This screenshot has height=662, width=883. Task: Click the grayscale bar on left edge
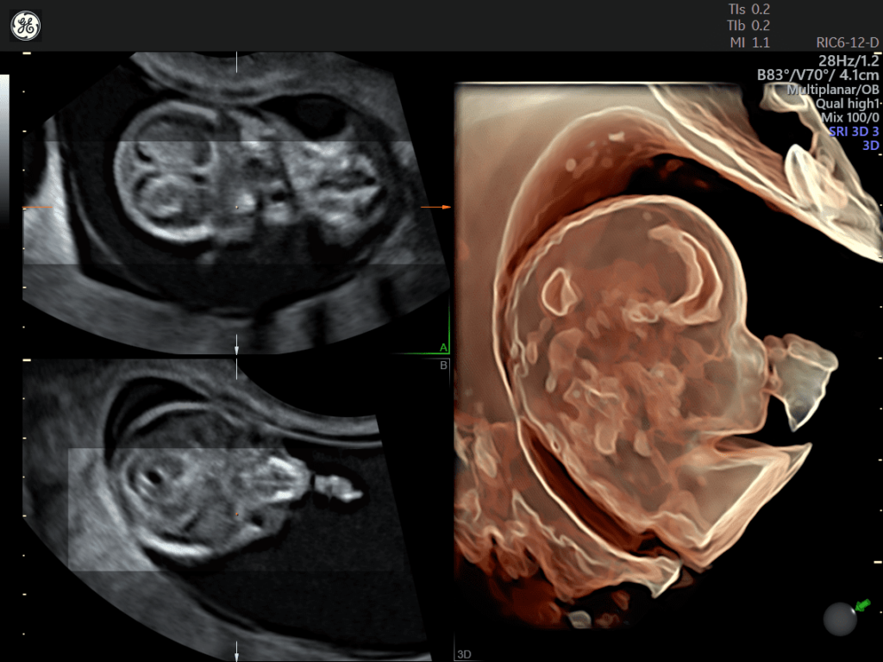click(x=4, y=147)
